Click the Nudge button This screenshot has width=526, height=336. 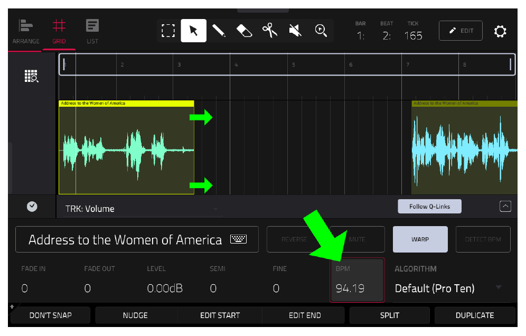coord(135,315)
